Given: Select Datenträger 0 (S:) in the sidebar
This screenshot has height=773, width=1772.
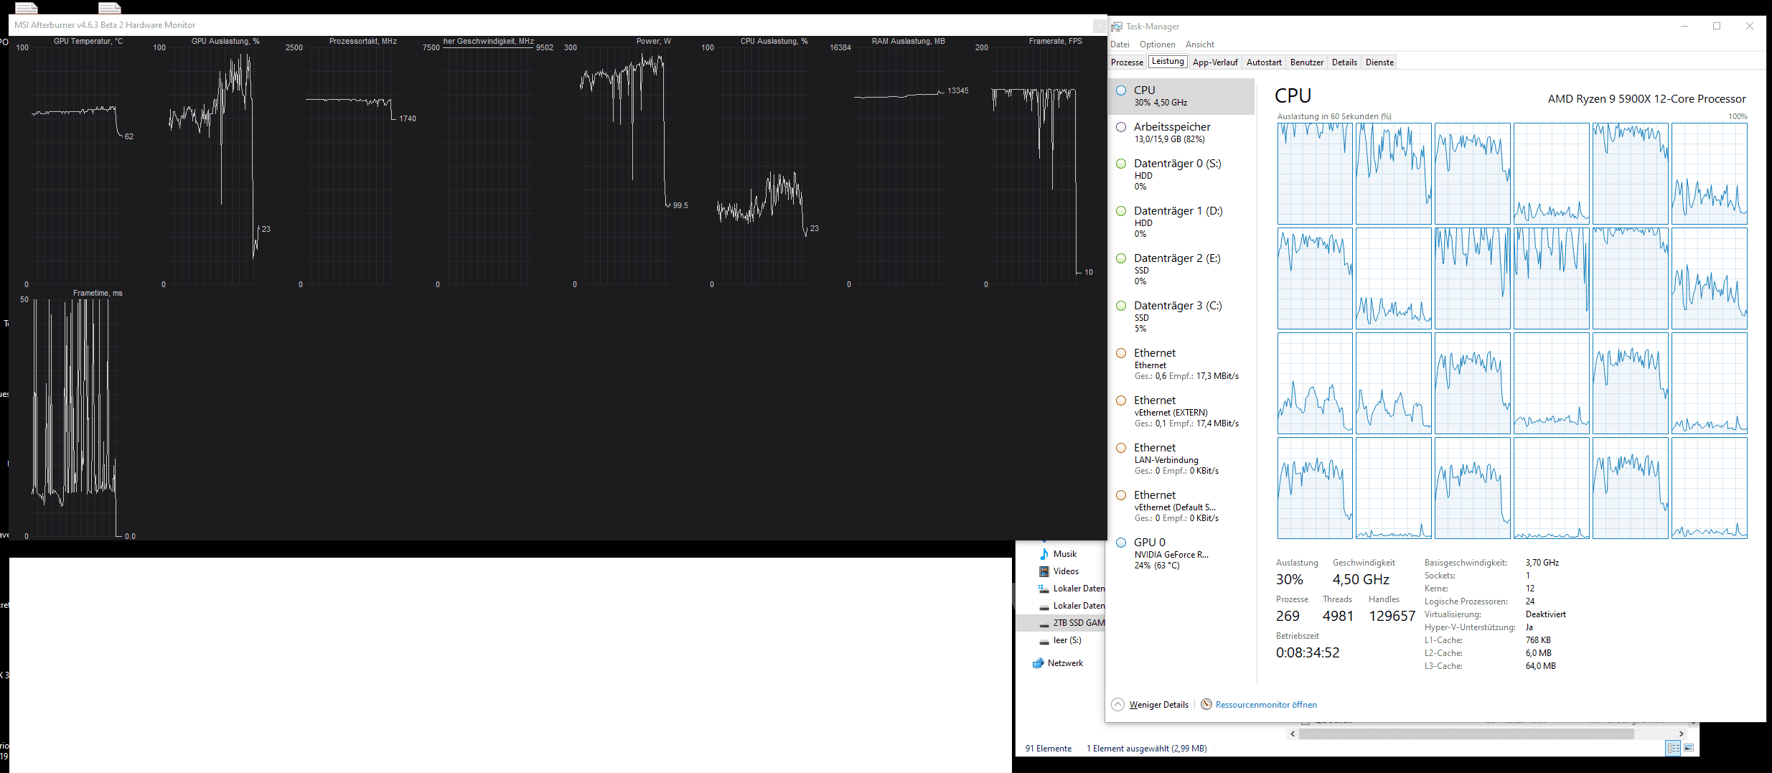Looking at the screenshot, I should click(x=1181, y=174).
